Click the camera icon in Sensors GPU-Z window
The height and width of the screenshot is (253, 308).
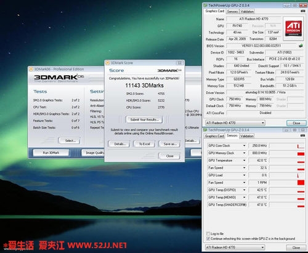pyautogui.click(x=302, y=135)
